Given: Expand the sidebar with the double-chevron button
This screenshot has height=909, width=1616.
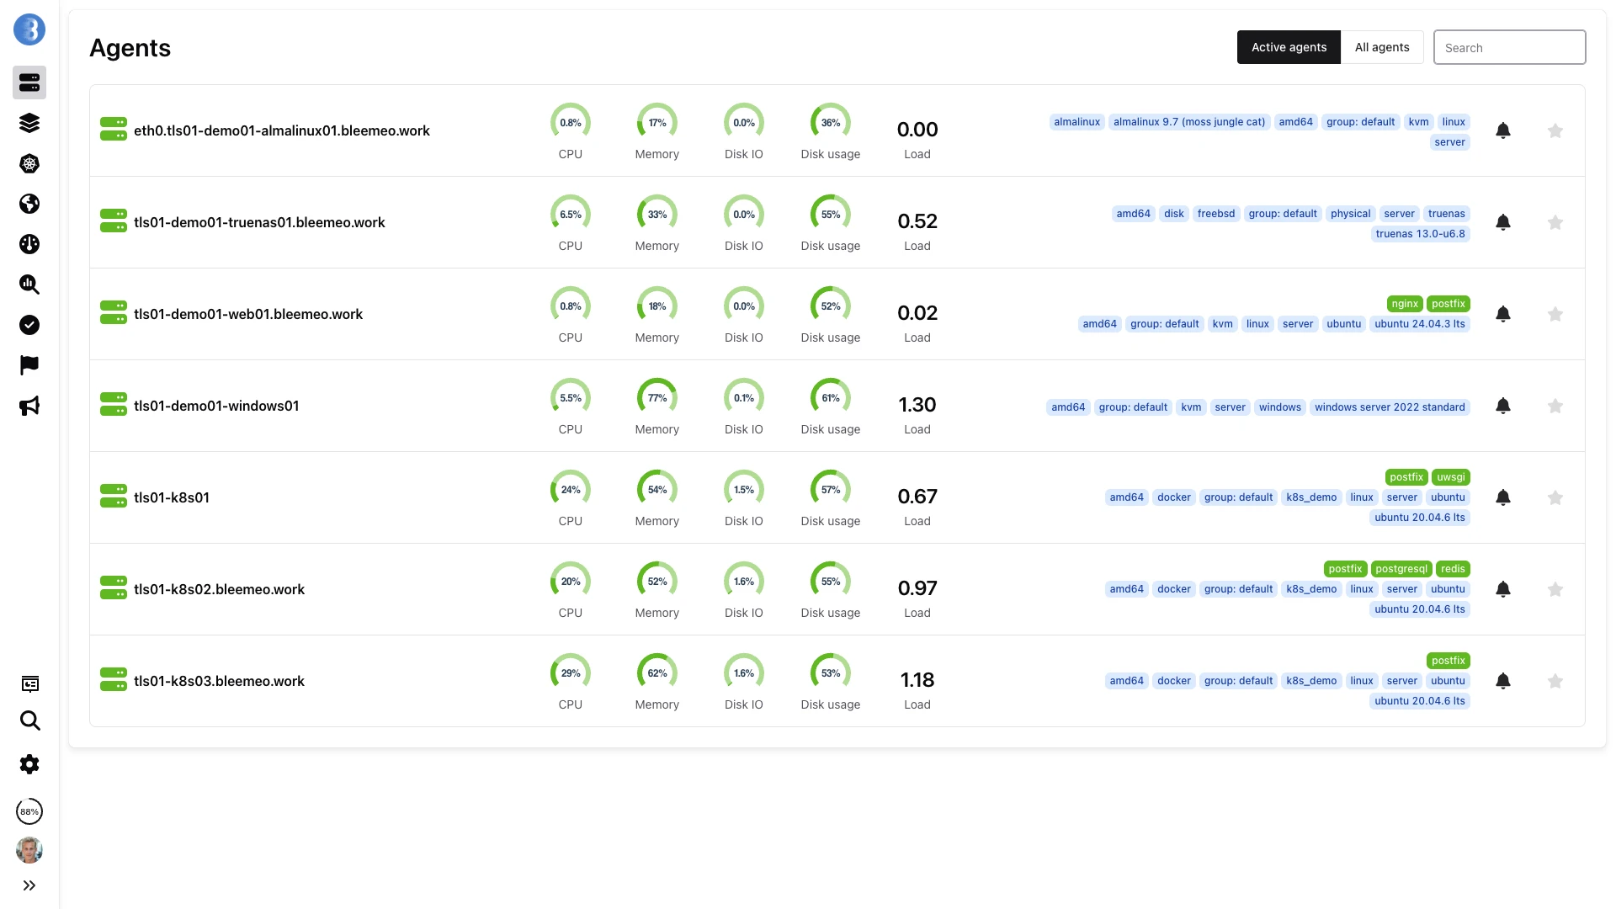Looking at the screenshot, I should click(x=29, y=885).
